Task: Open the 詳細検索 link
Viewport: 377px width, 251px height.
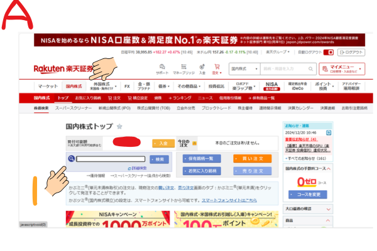Action: (137, 168)
